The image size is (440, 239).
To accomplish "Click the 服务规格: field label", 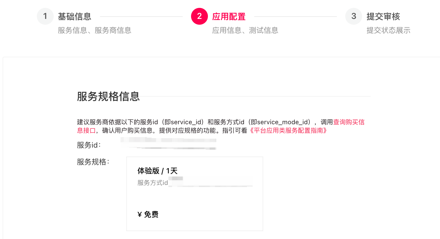I will click(93, 162).
